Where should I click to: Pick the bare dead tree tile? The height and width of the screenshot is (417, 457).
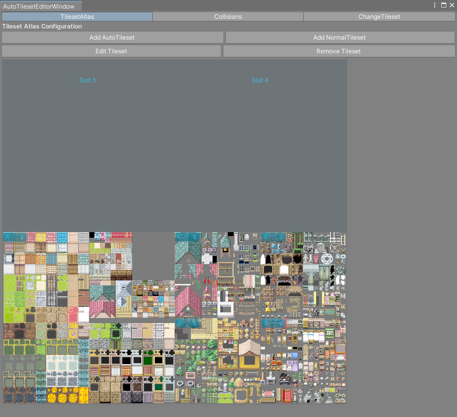pyautogui.click(x=180, y=360)
